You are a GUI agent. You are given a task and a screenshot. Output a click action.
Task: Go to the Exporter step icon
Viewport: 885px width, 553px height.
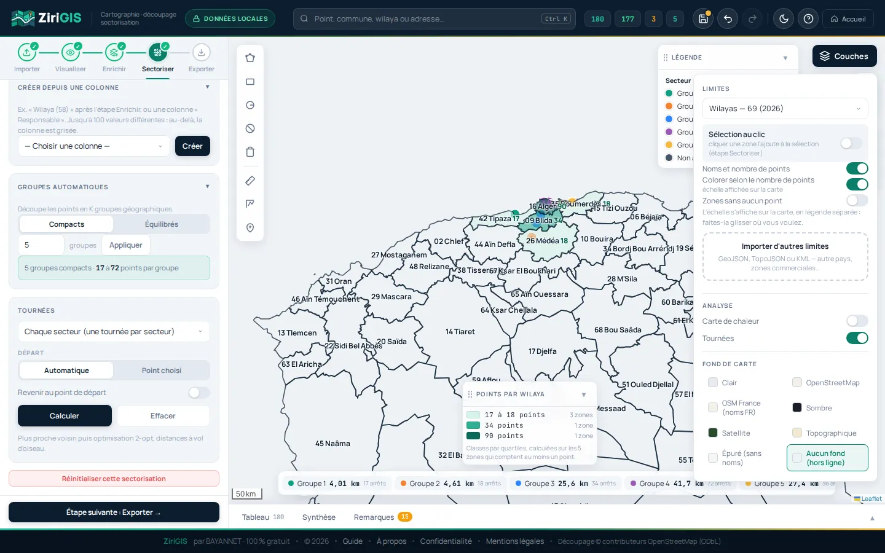tap(201, 52)
